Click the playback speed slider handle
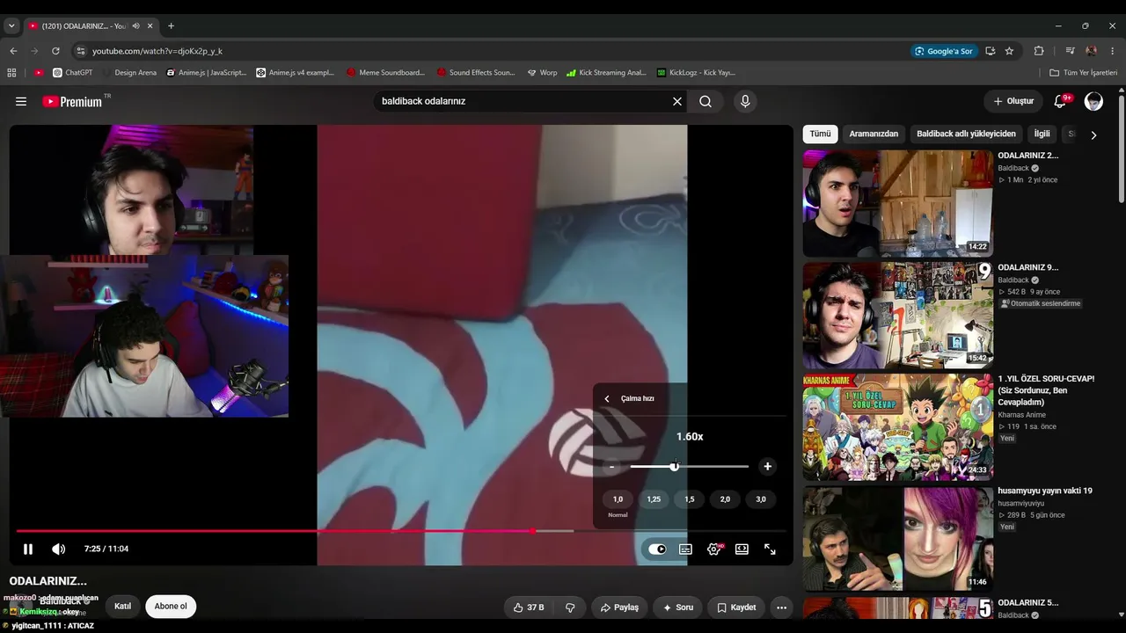1126x633 pixels. (675, 467)
